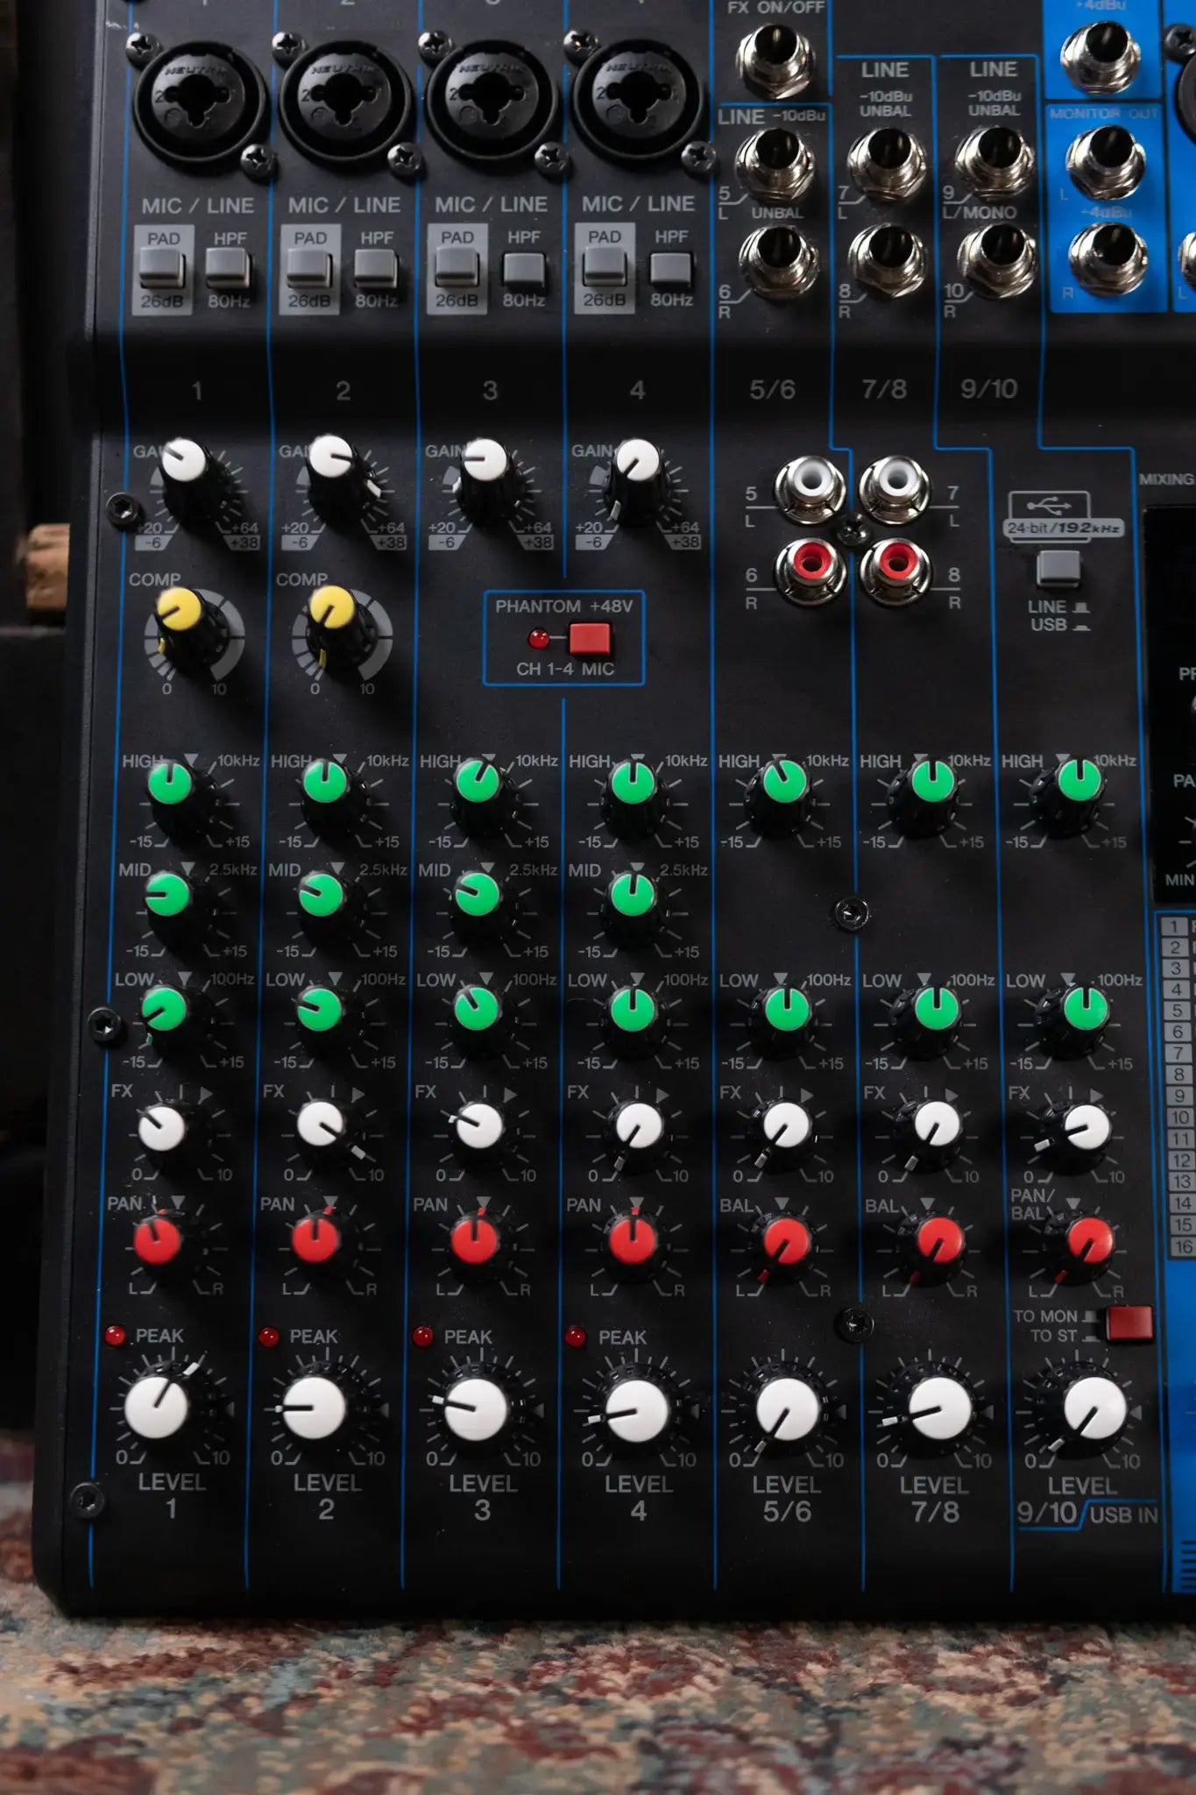Viewport: 1196px width, 1795px height.
Task: Click the FX ON/OFF footswitch jack
Action: tap(775, 58)
